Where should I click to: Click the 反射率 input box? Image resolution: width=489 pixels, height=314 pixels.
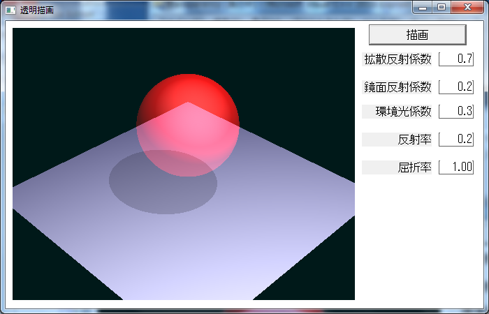pyautogui.click(x=456, y=139)
